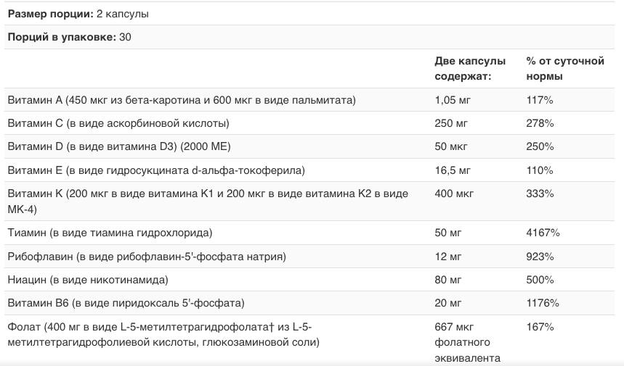The image size is (624, 366).
Task: Click the 50 мкг amount value
Action: (x=450, y=146)
